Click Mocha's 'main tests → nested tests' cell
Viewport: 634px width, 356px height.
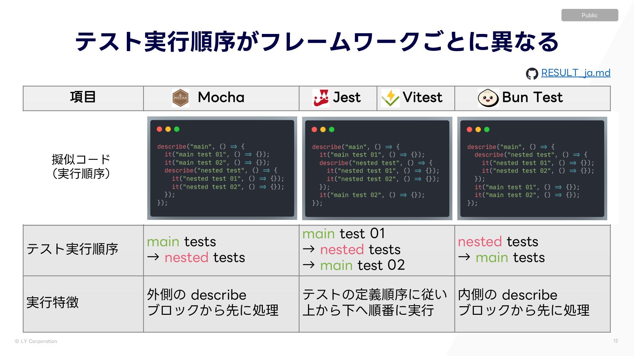pos(221,250)
